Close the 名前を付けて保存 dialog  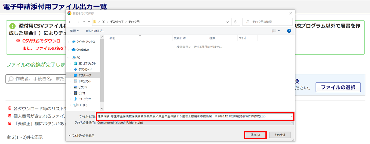290,13
